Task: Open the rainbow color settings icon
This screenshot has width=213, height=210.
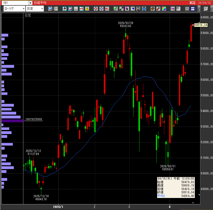Action: pos(164,9)
